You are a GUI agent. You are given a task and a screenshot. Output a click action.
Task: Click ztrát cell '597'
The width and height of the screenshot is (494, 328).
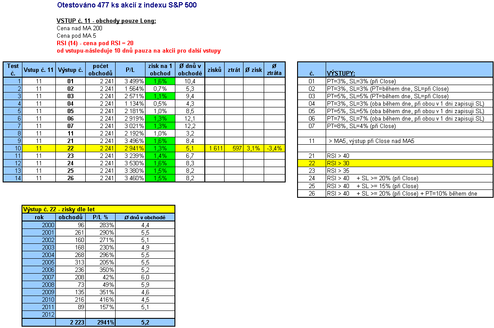click(234, 149)
